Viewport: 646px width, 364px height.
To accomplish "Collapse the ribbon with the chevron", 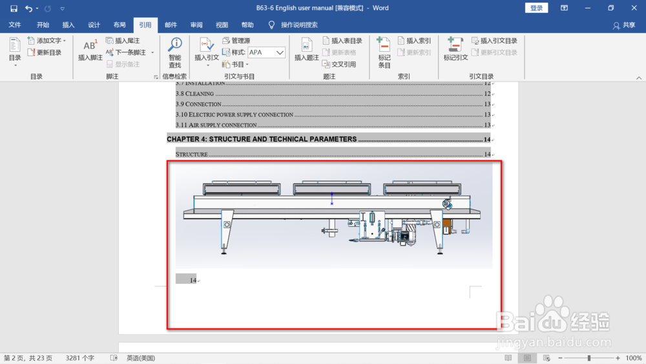I will coord(639,78).
